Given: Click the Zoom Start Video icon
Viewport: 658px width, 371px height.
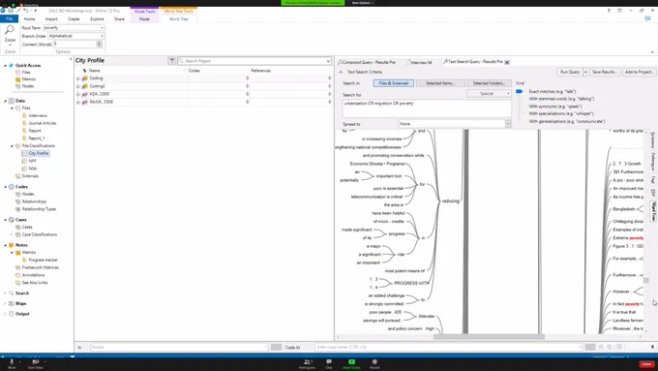Looking at the screenshot, I should point(36,361).
